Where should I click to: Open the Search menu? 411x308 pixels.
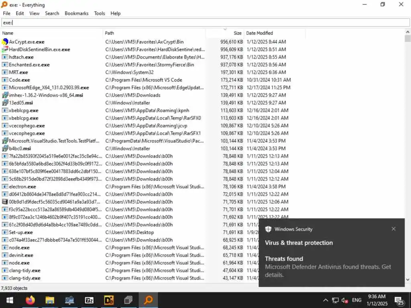point(52,13)
